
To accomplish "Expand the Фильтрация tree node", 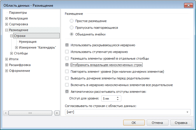I will tap(6, 18).
